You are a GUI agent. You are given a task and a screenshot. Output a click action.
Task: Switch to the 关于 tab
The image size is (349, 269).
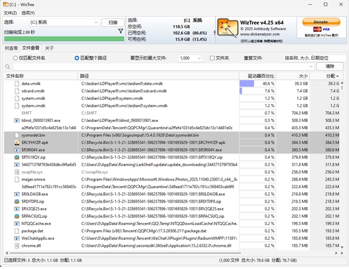point(49,48)
